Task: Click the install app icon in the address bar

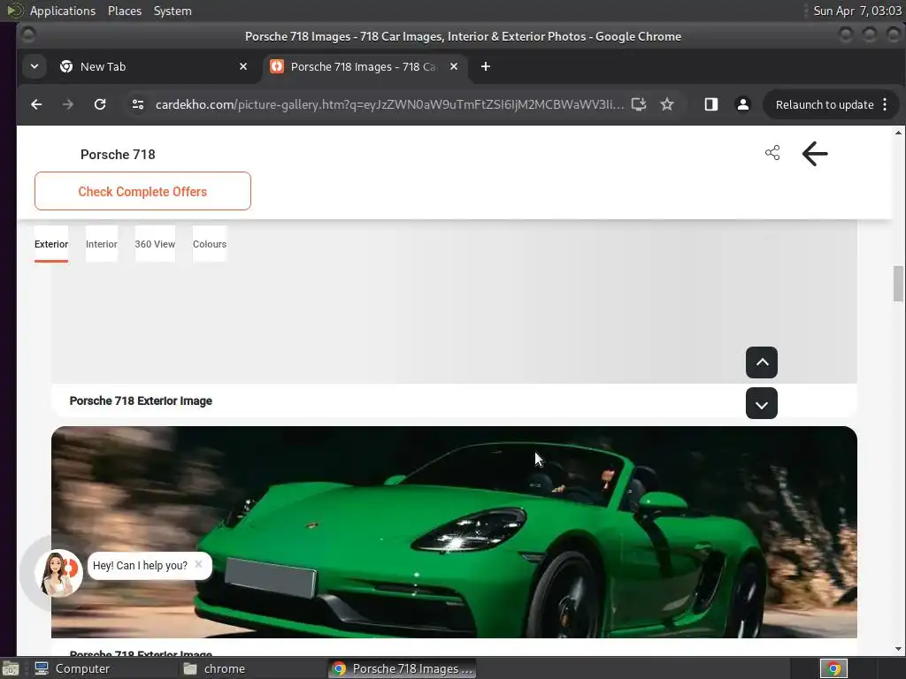Action: (639, 104)
